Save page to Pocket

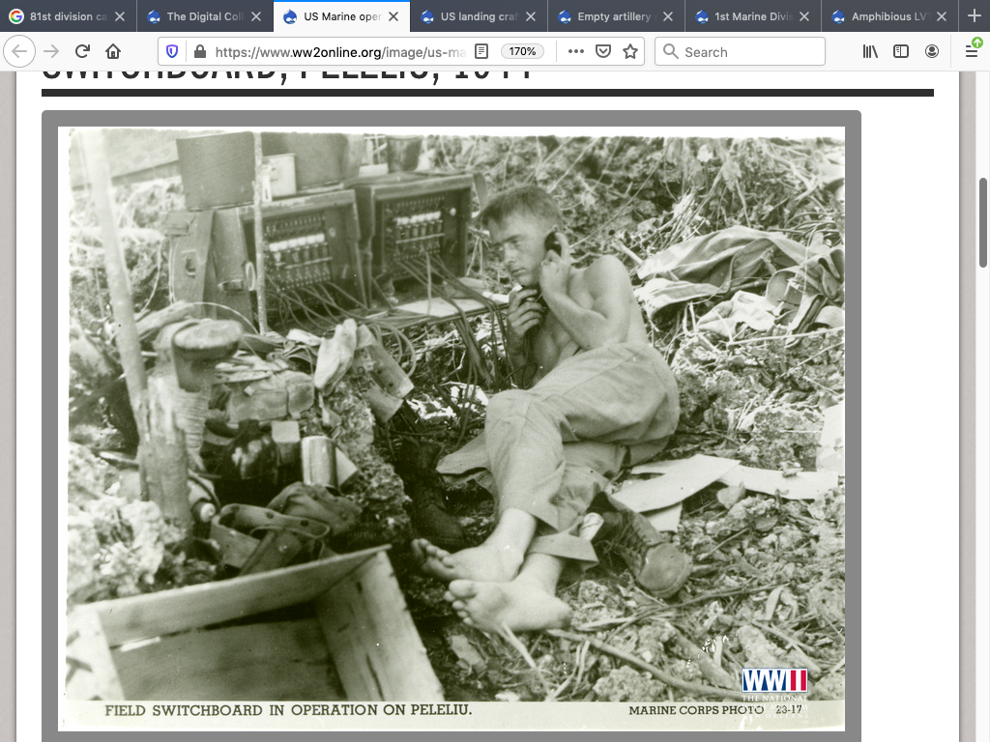pyautogui.click(x=603, y=52)
